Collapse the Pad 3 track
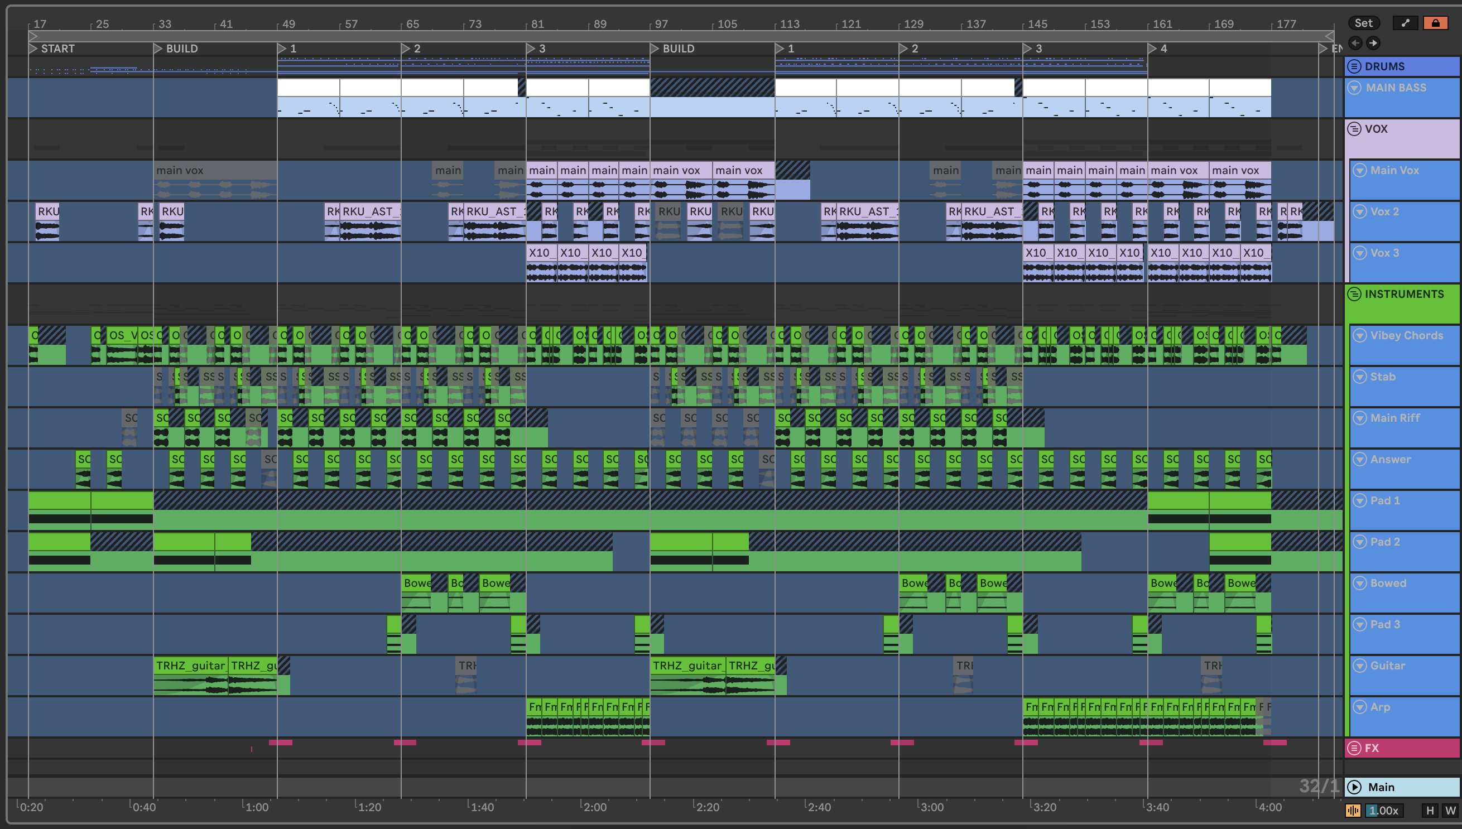The image size is (1462, 829). [1359, 625]
